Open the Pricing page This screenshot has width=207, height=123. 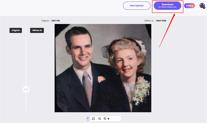tap(189, 6)
